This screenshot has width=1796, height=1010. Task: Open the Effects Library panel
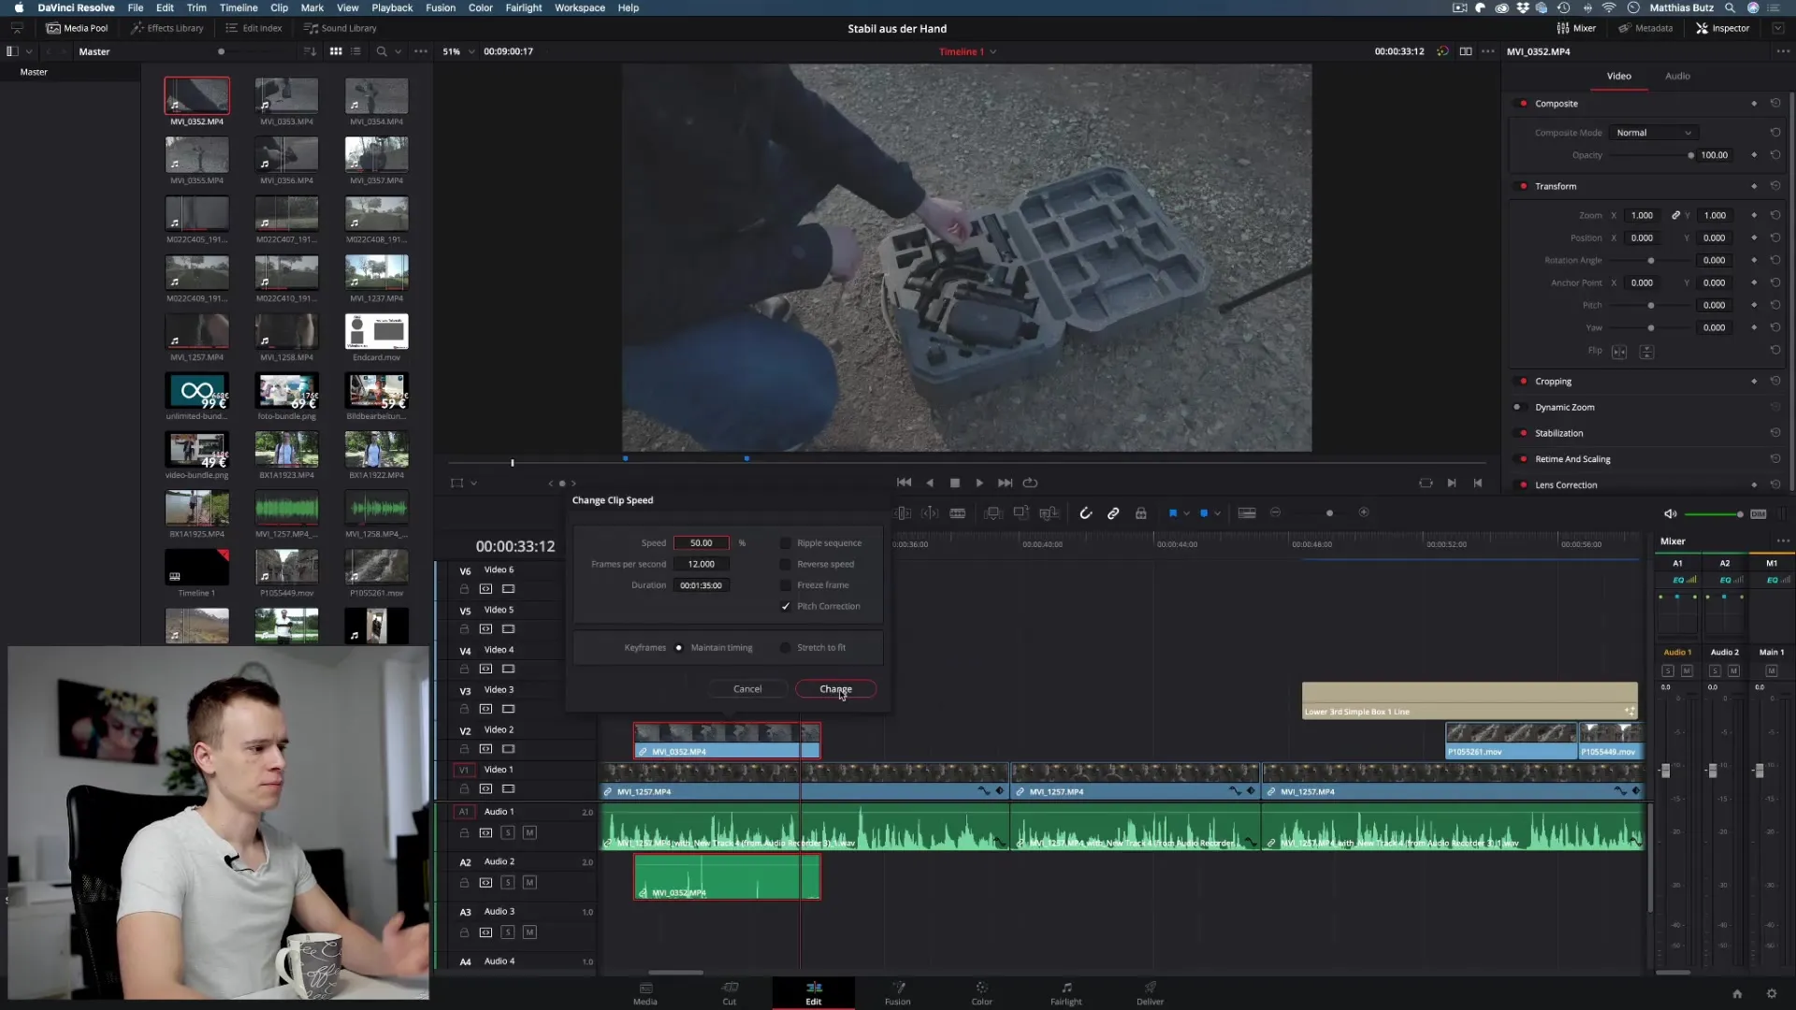pos(167,28)
